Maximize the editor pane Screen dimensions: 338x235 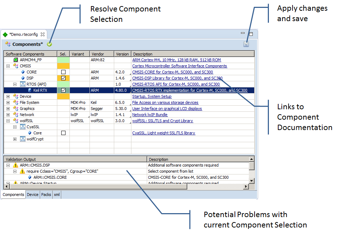pos(251,34)
